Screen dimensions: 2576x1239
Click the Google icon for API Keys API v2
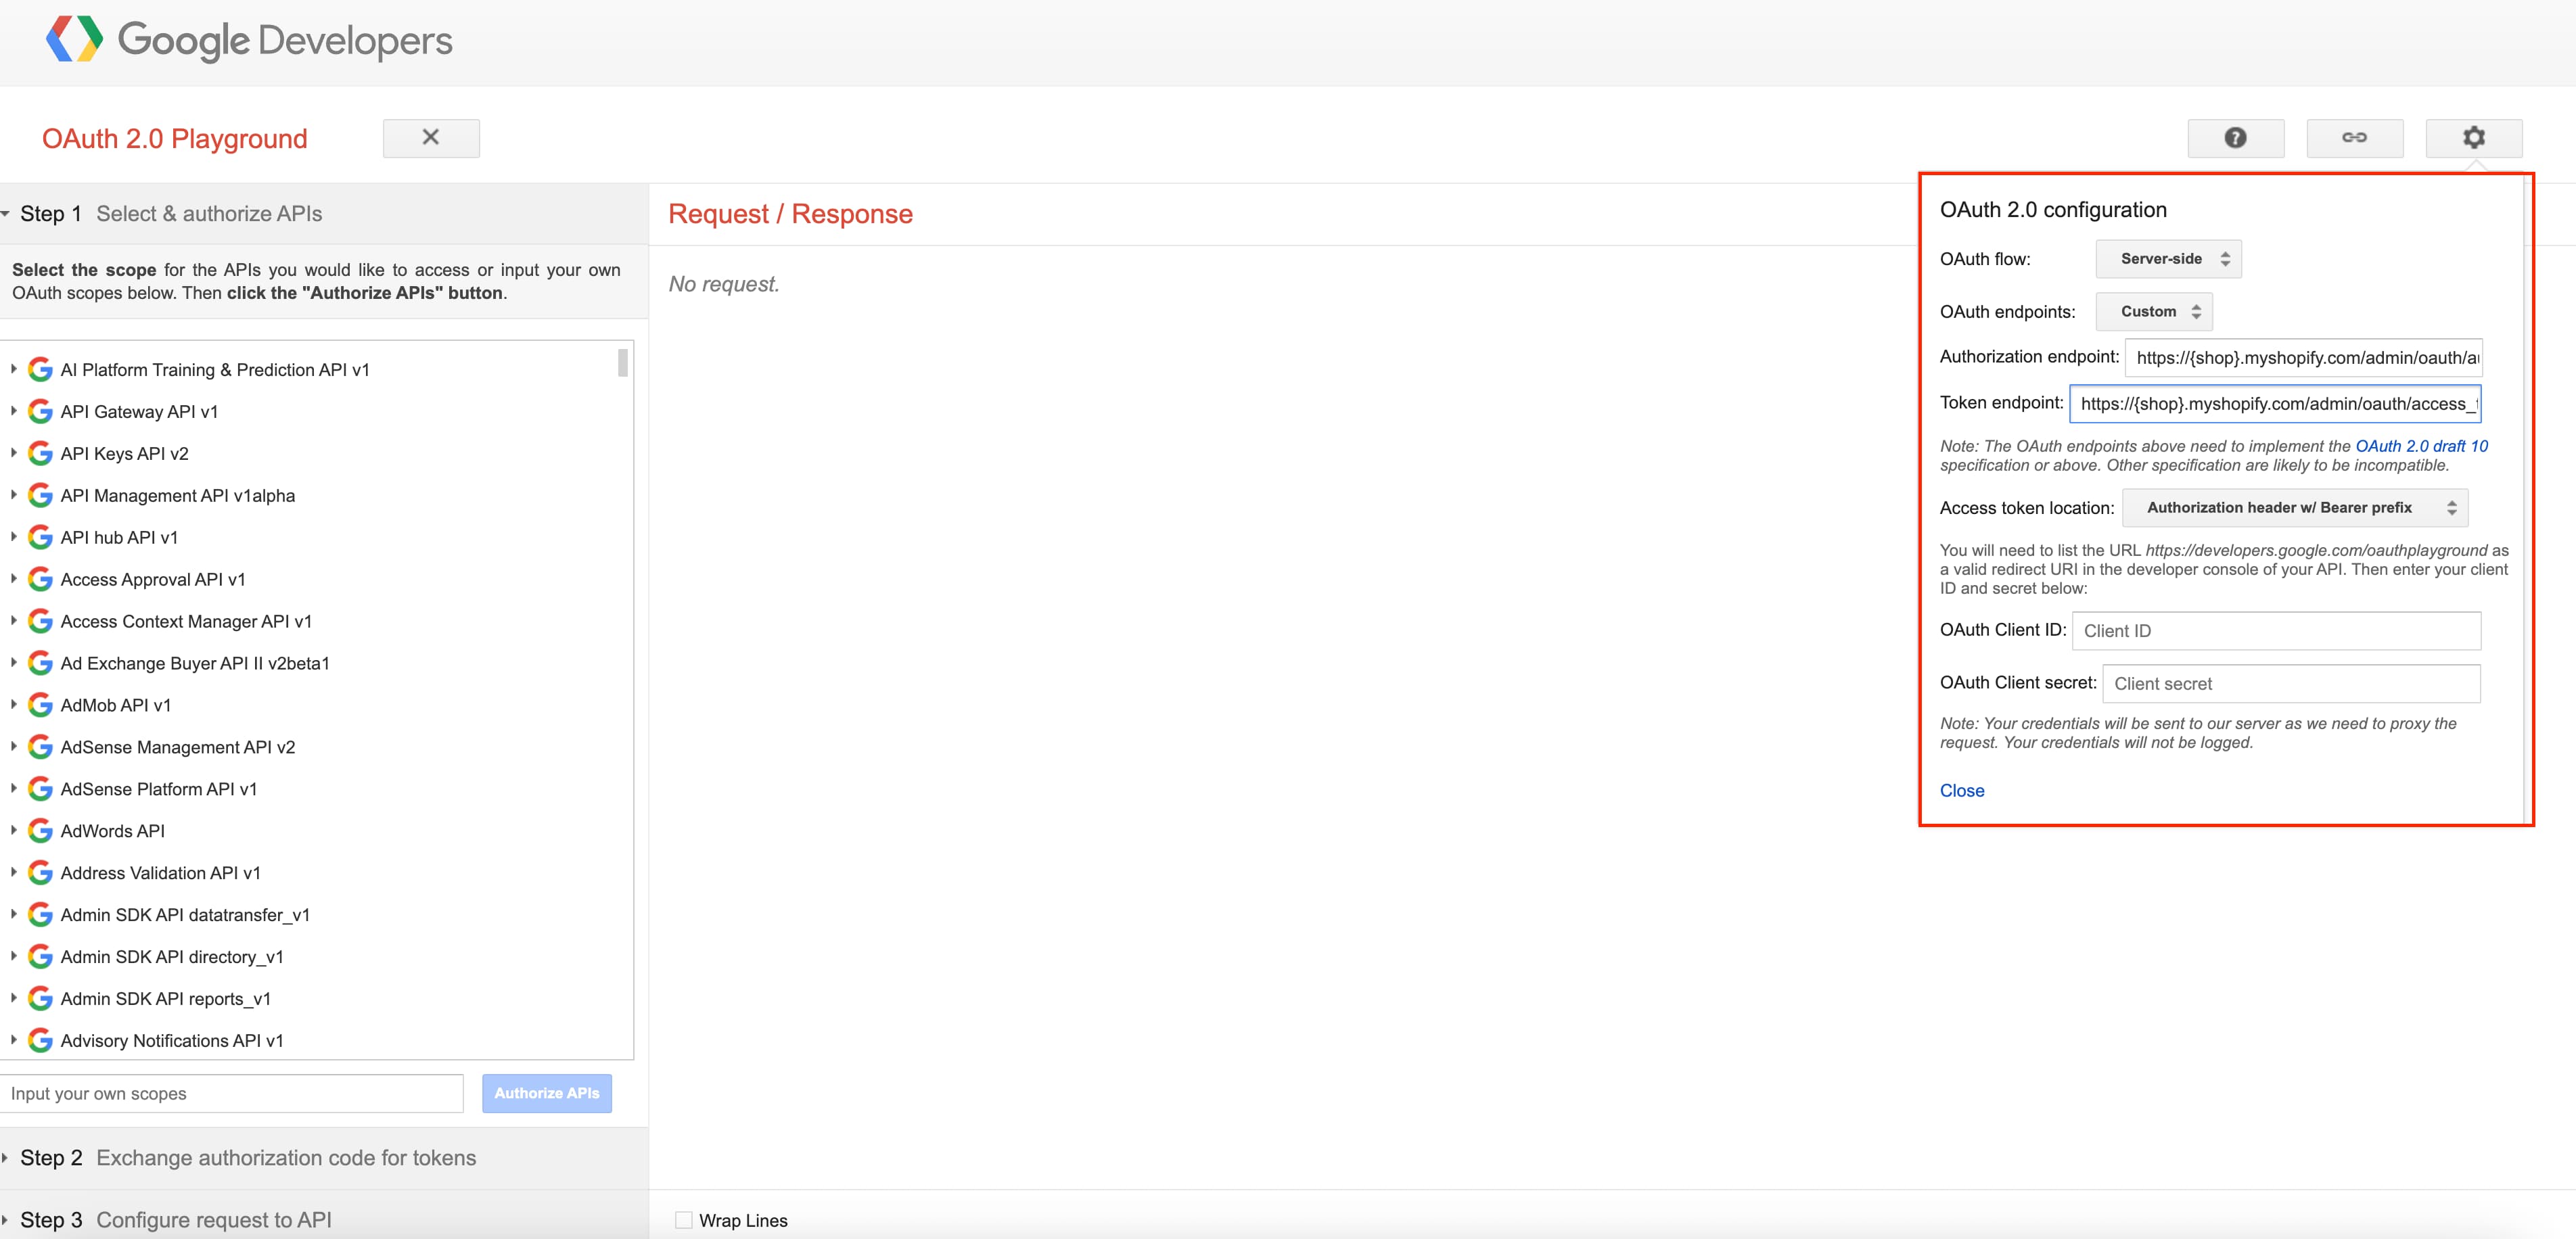tap(40, 453)
